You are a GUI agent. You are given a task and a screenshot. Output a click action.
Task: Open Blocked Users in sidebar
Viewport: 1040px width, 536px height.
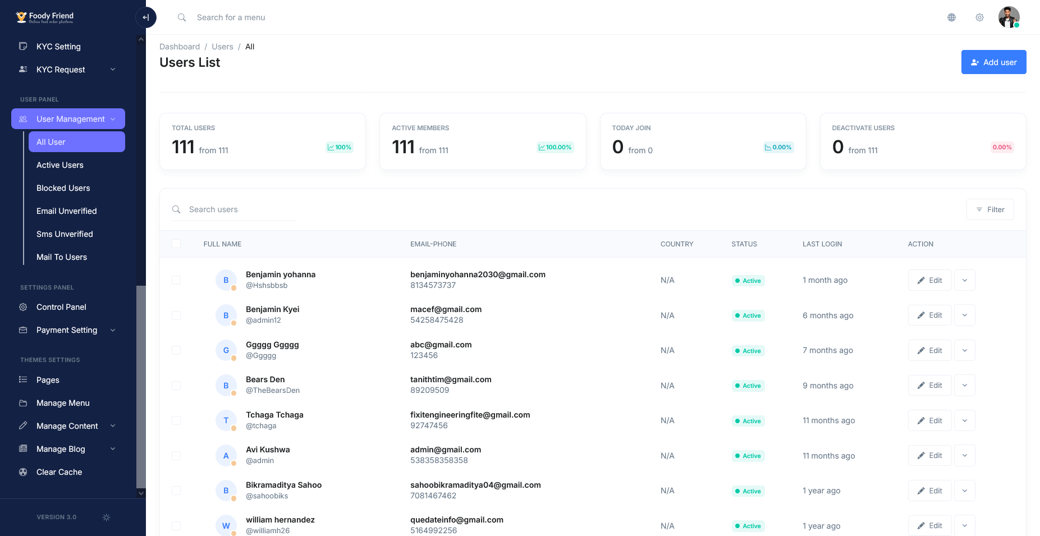tap(63, 188)
